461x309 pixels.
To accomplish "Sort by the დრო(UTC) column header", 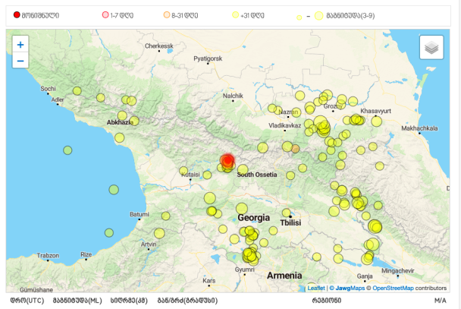I will (x=27, y=301).
